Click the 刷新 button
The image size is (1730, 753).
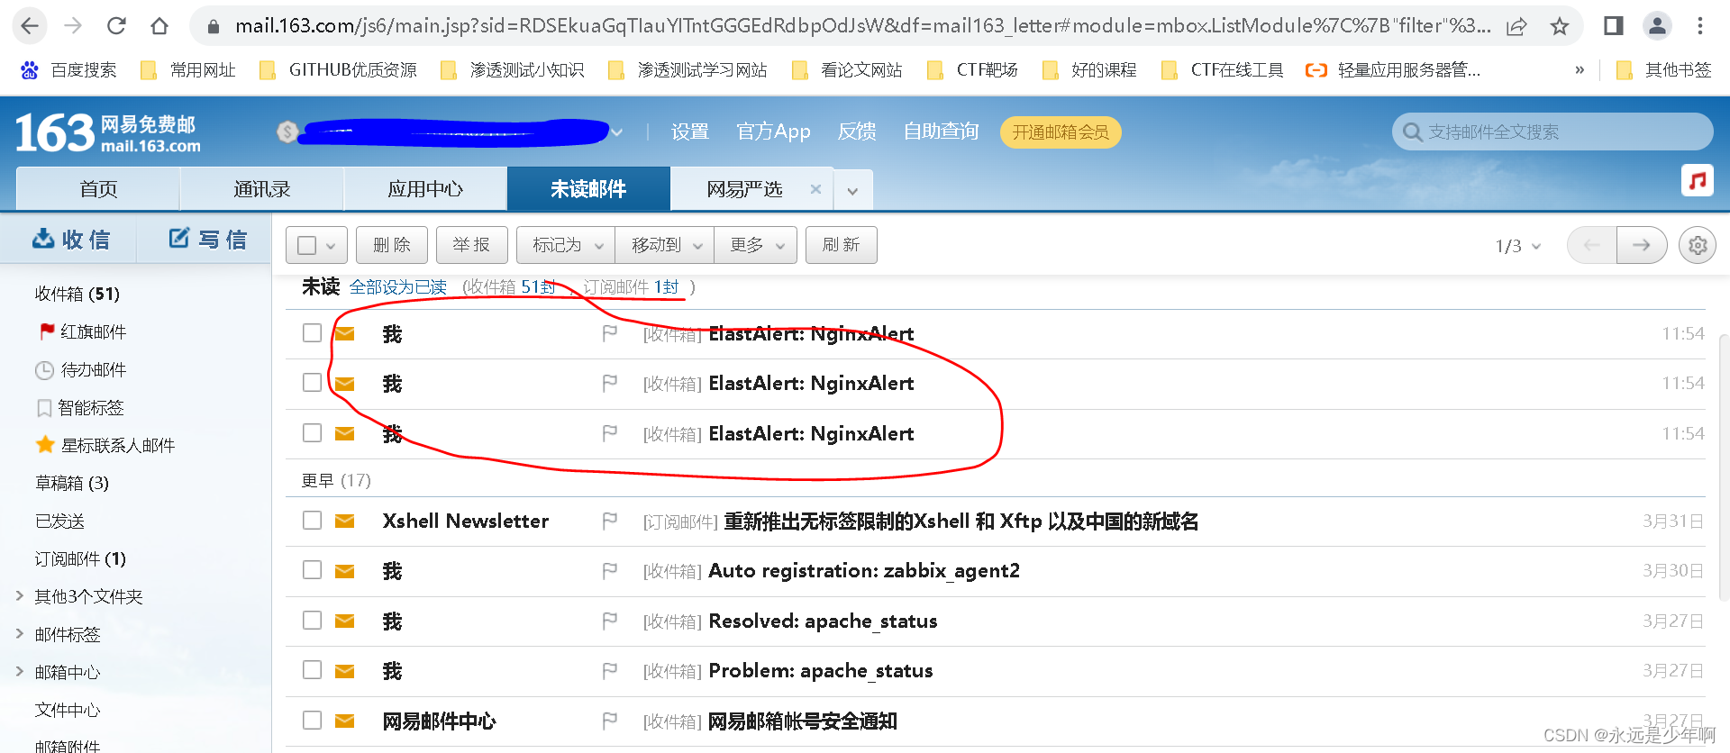click(x=841, y=245)
